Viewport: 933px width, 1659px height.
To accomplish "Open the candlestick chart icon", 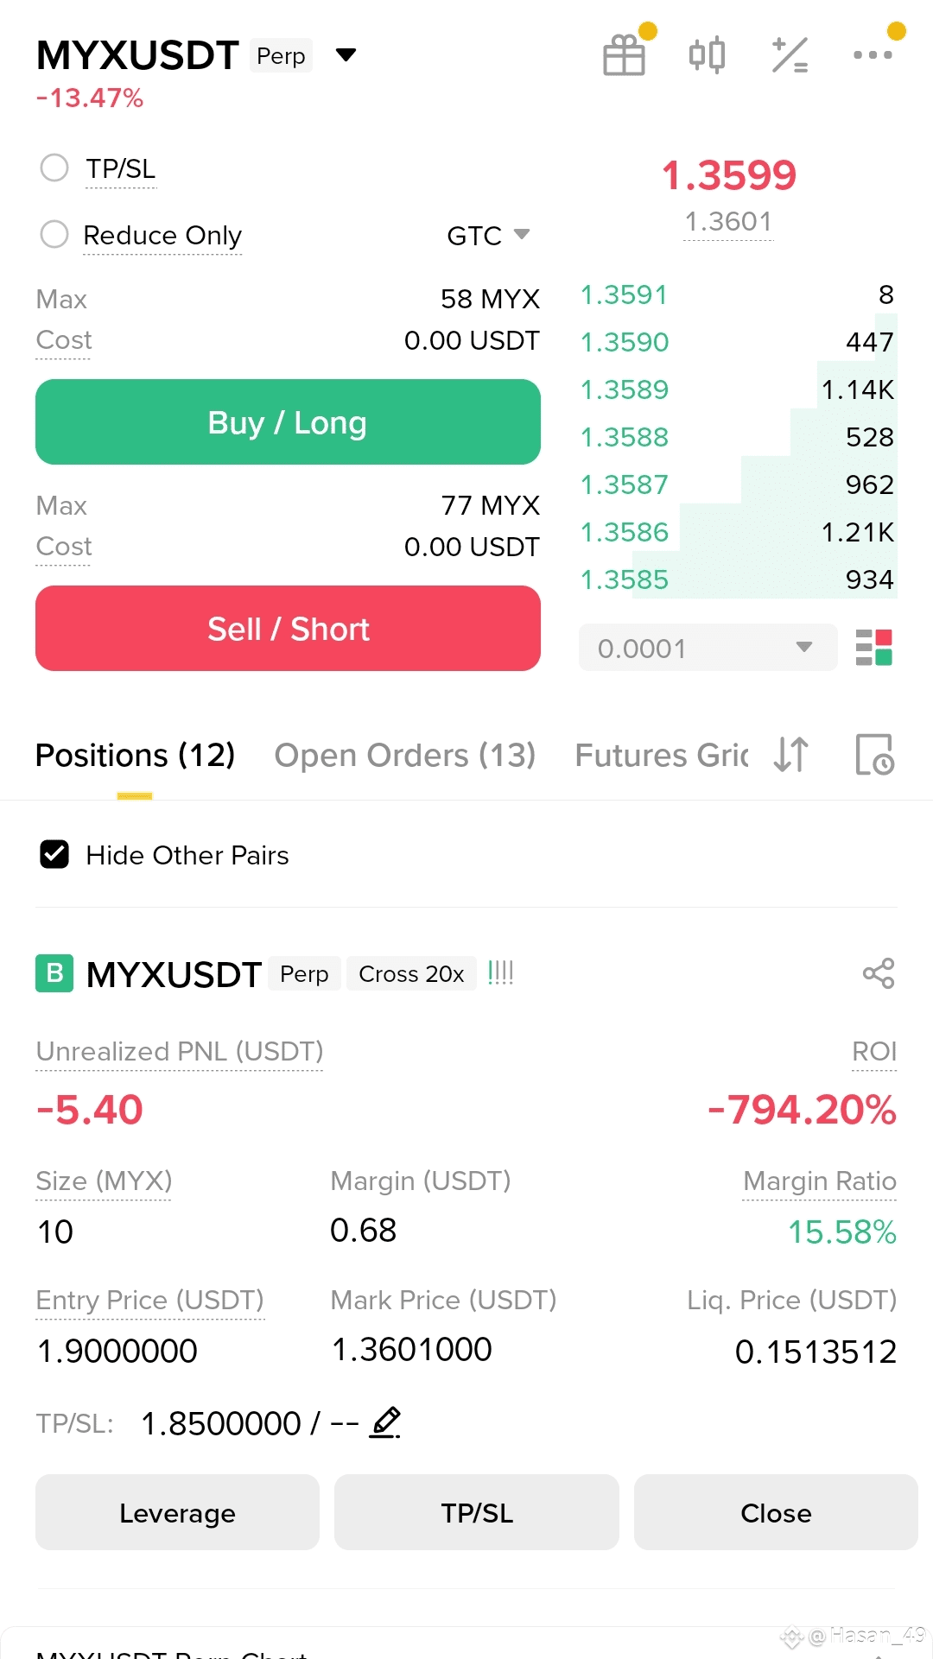I will point(707,55).
